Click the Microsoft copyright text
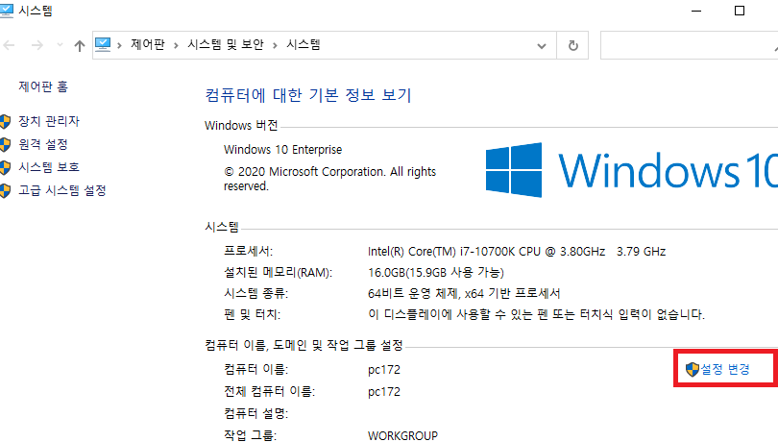 (330, 179)
